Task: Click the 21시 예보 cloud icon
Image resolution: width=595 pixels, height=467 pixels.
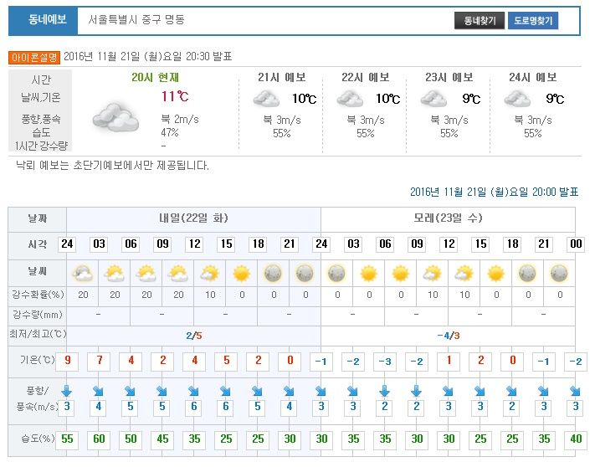Action: click(x=266, y=100)
